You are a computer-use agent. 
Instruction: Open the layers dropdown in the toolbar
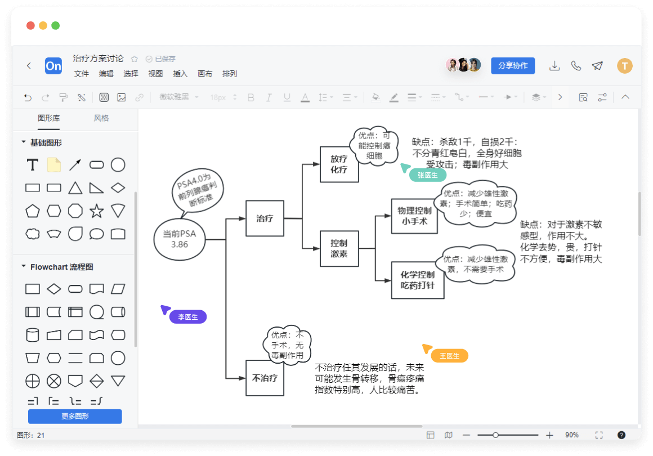(539, 97)
